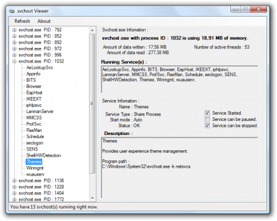The height and width of the screenshot is (221, 277).
Task: Click the svchost Viewer title bar icon
Action: 12,11
